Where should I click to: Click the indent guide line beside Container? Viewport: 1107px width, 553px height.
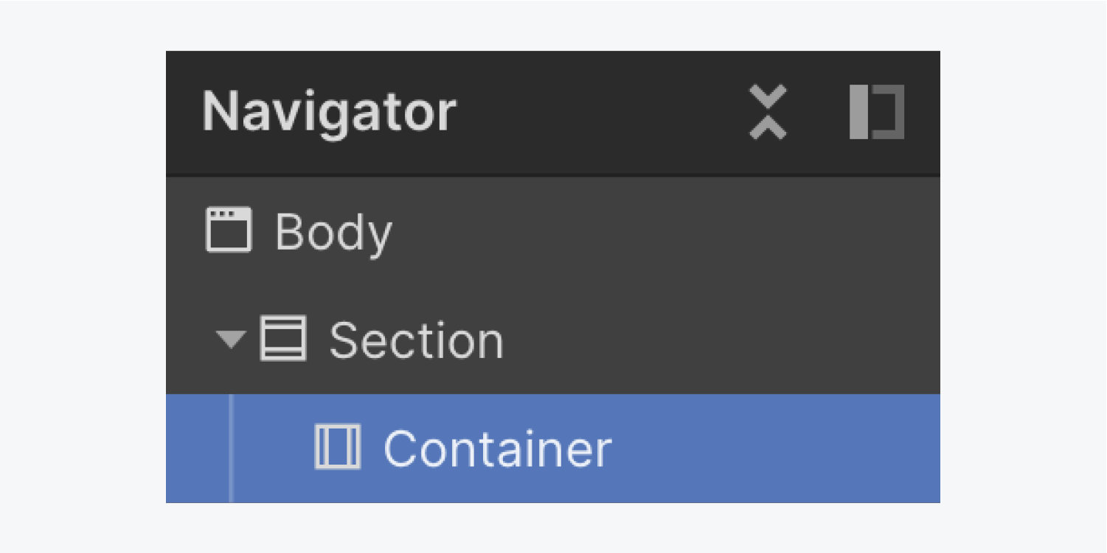[231, 448]
